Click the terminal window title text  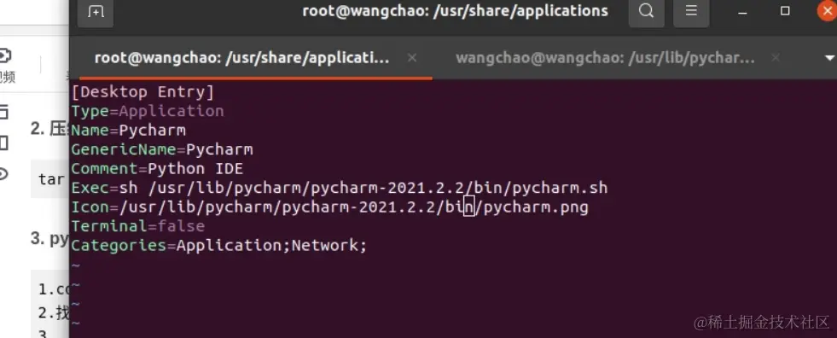coord(456,11)
